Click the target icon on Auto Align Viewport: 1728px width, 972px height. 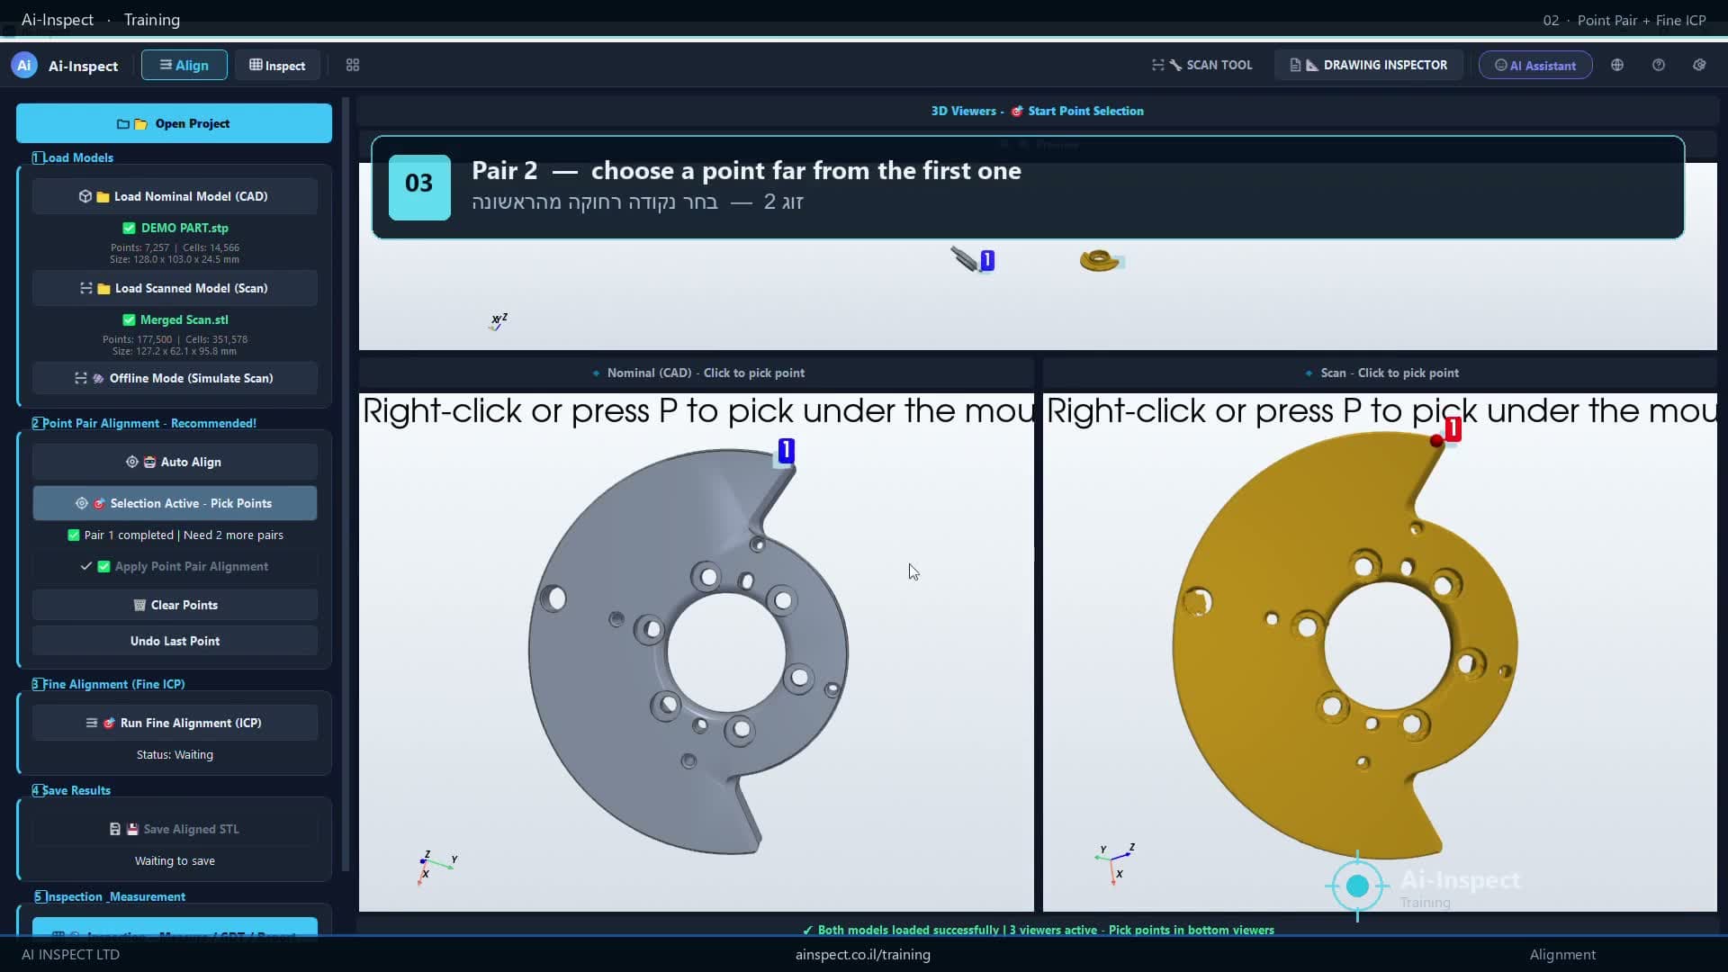tap(132, 462)
